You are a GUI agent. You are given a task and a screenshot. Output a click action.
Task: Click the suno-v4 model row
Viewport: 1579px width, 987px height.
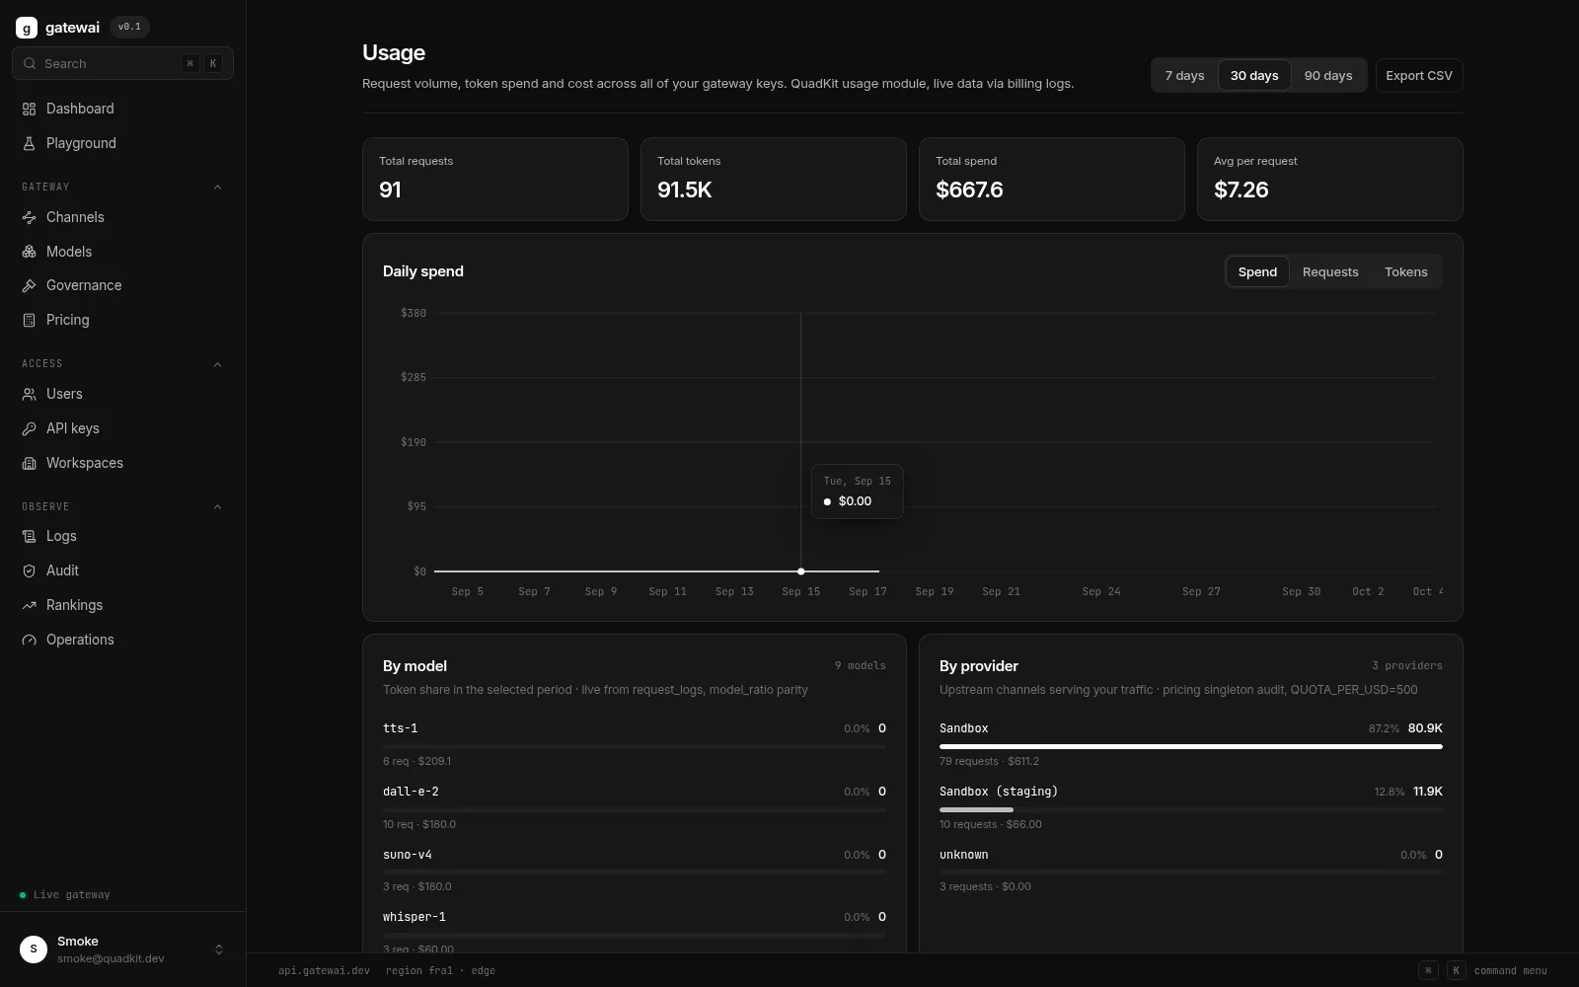[635, 871]
